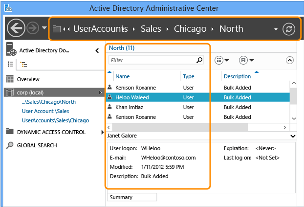The width and height of the screenshot is (304, 207).
Task: Expand the DYNAMIC ACCESS CONTROL node
Action: click(102, 132)
